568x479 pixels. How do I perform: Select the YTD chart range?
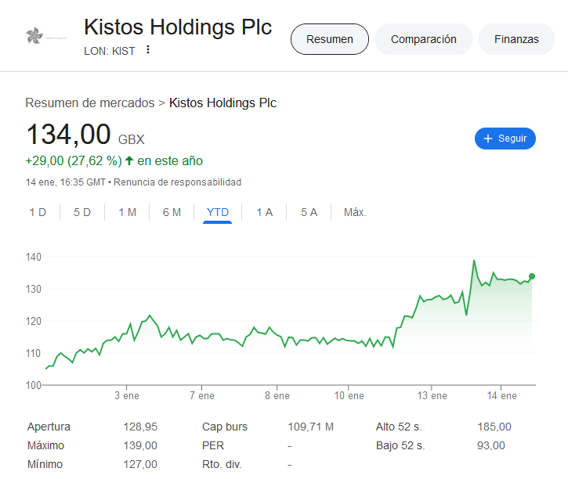pyautogui.click(x=217, y=212)
